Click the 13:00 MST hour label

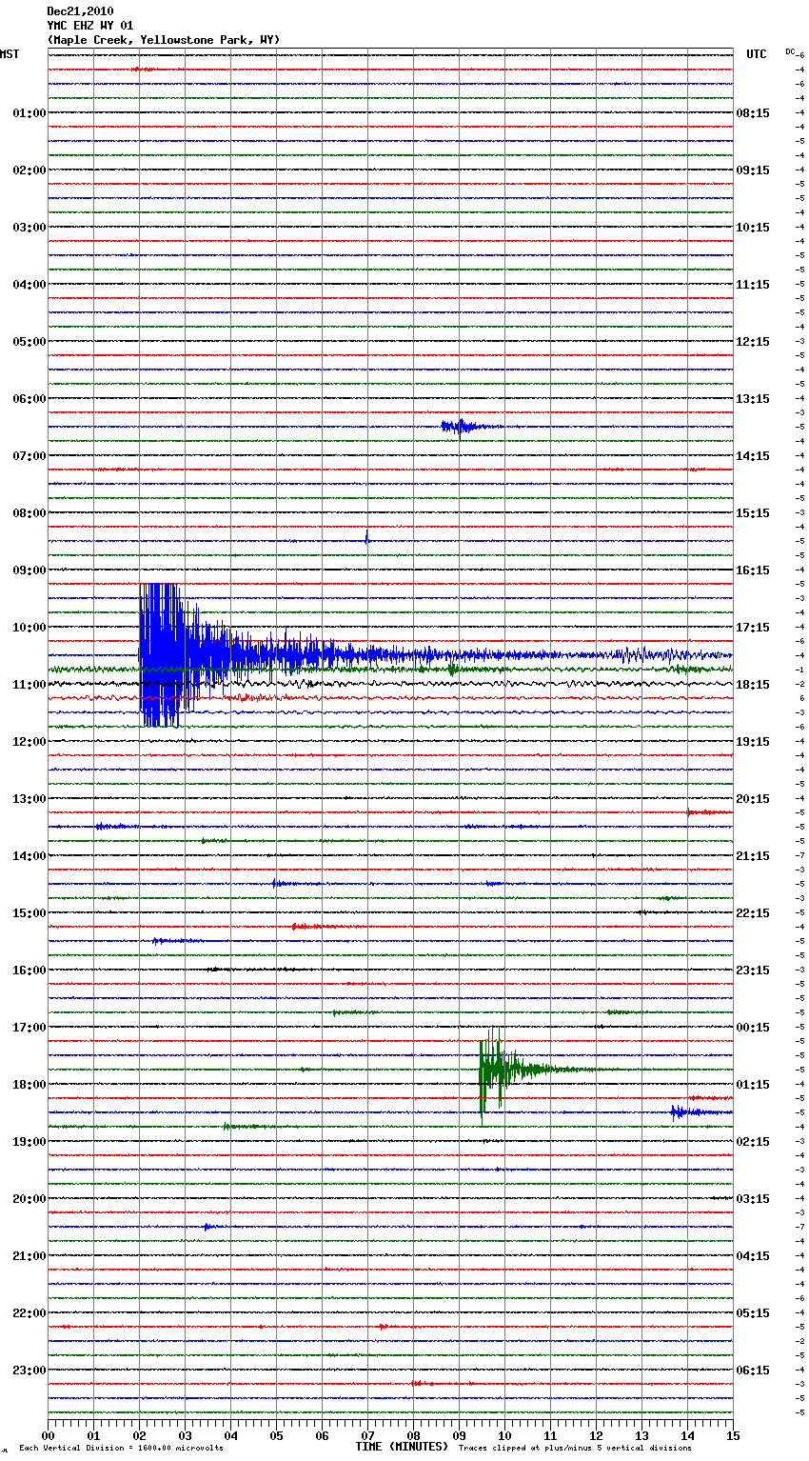click(30, 799)
